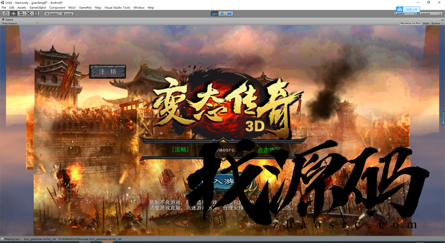Screen dimensions: 445x243
Task: Open the File menu
Action: pos(4,8)
